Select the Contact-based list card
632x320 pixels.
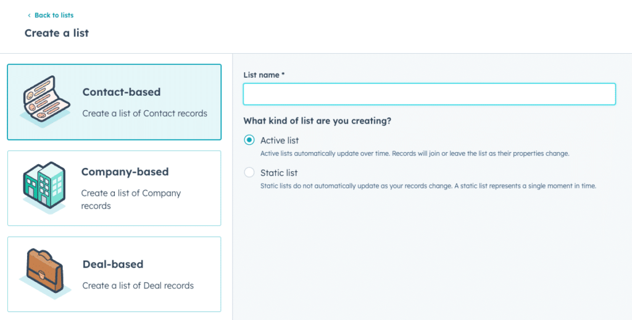[x=114, y=102]
